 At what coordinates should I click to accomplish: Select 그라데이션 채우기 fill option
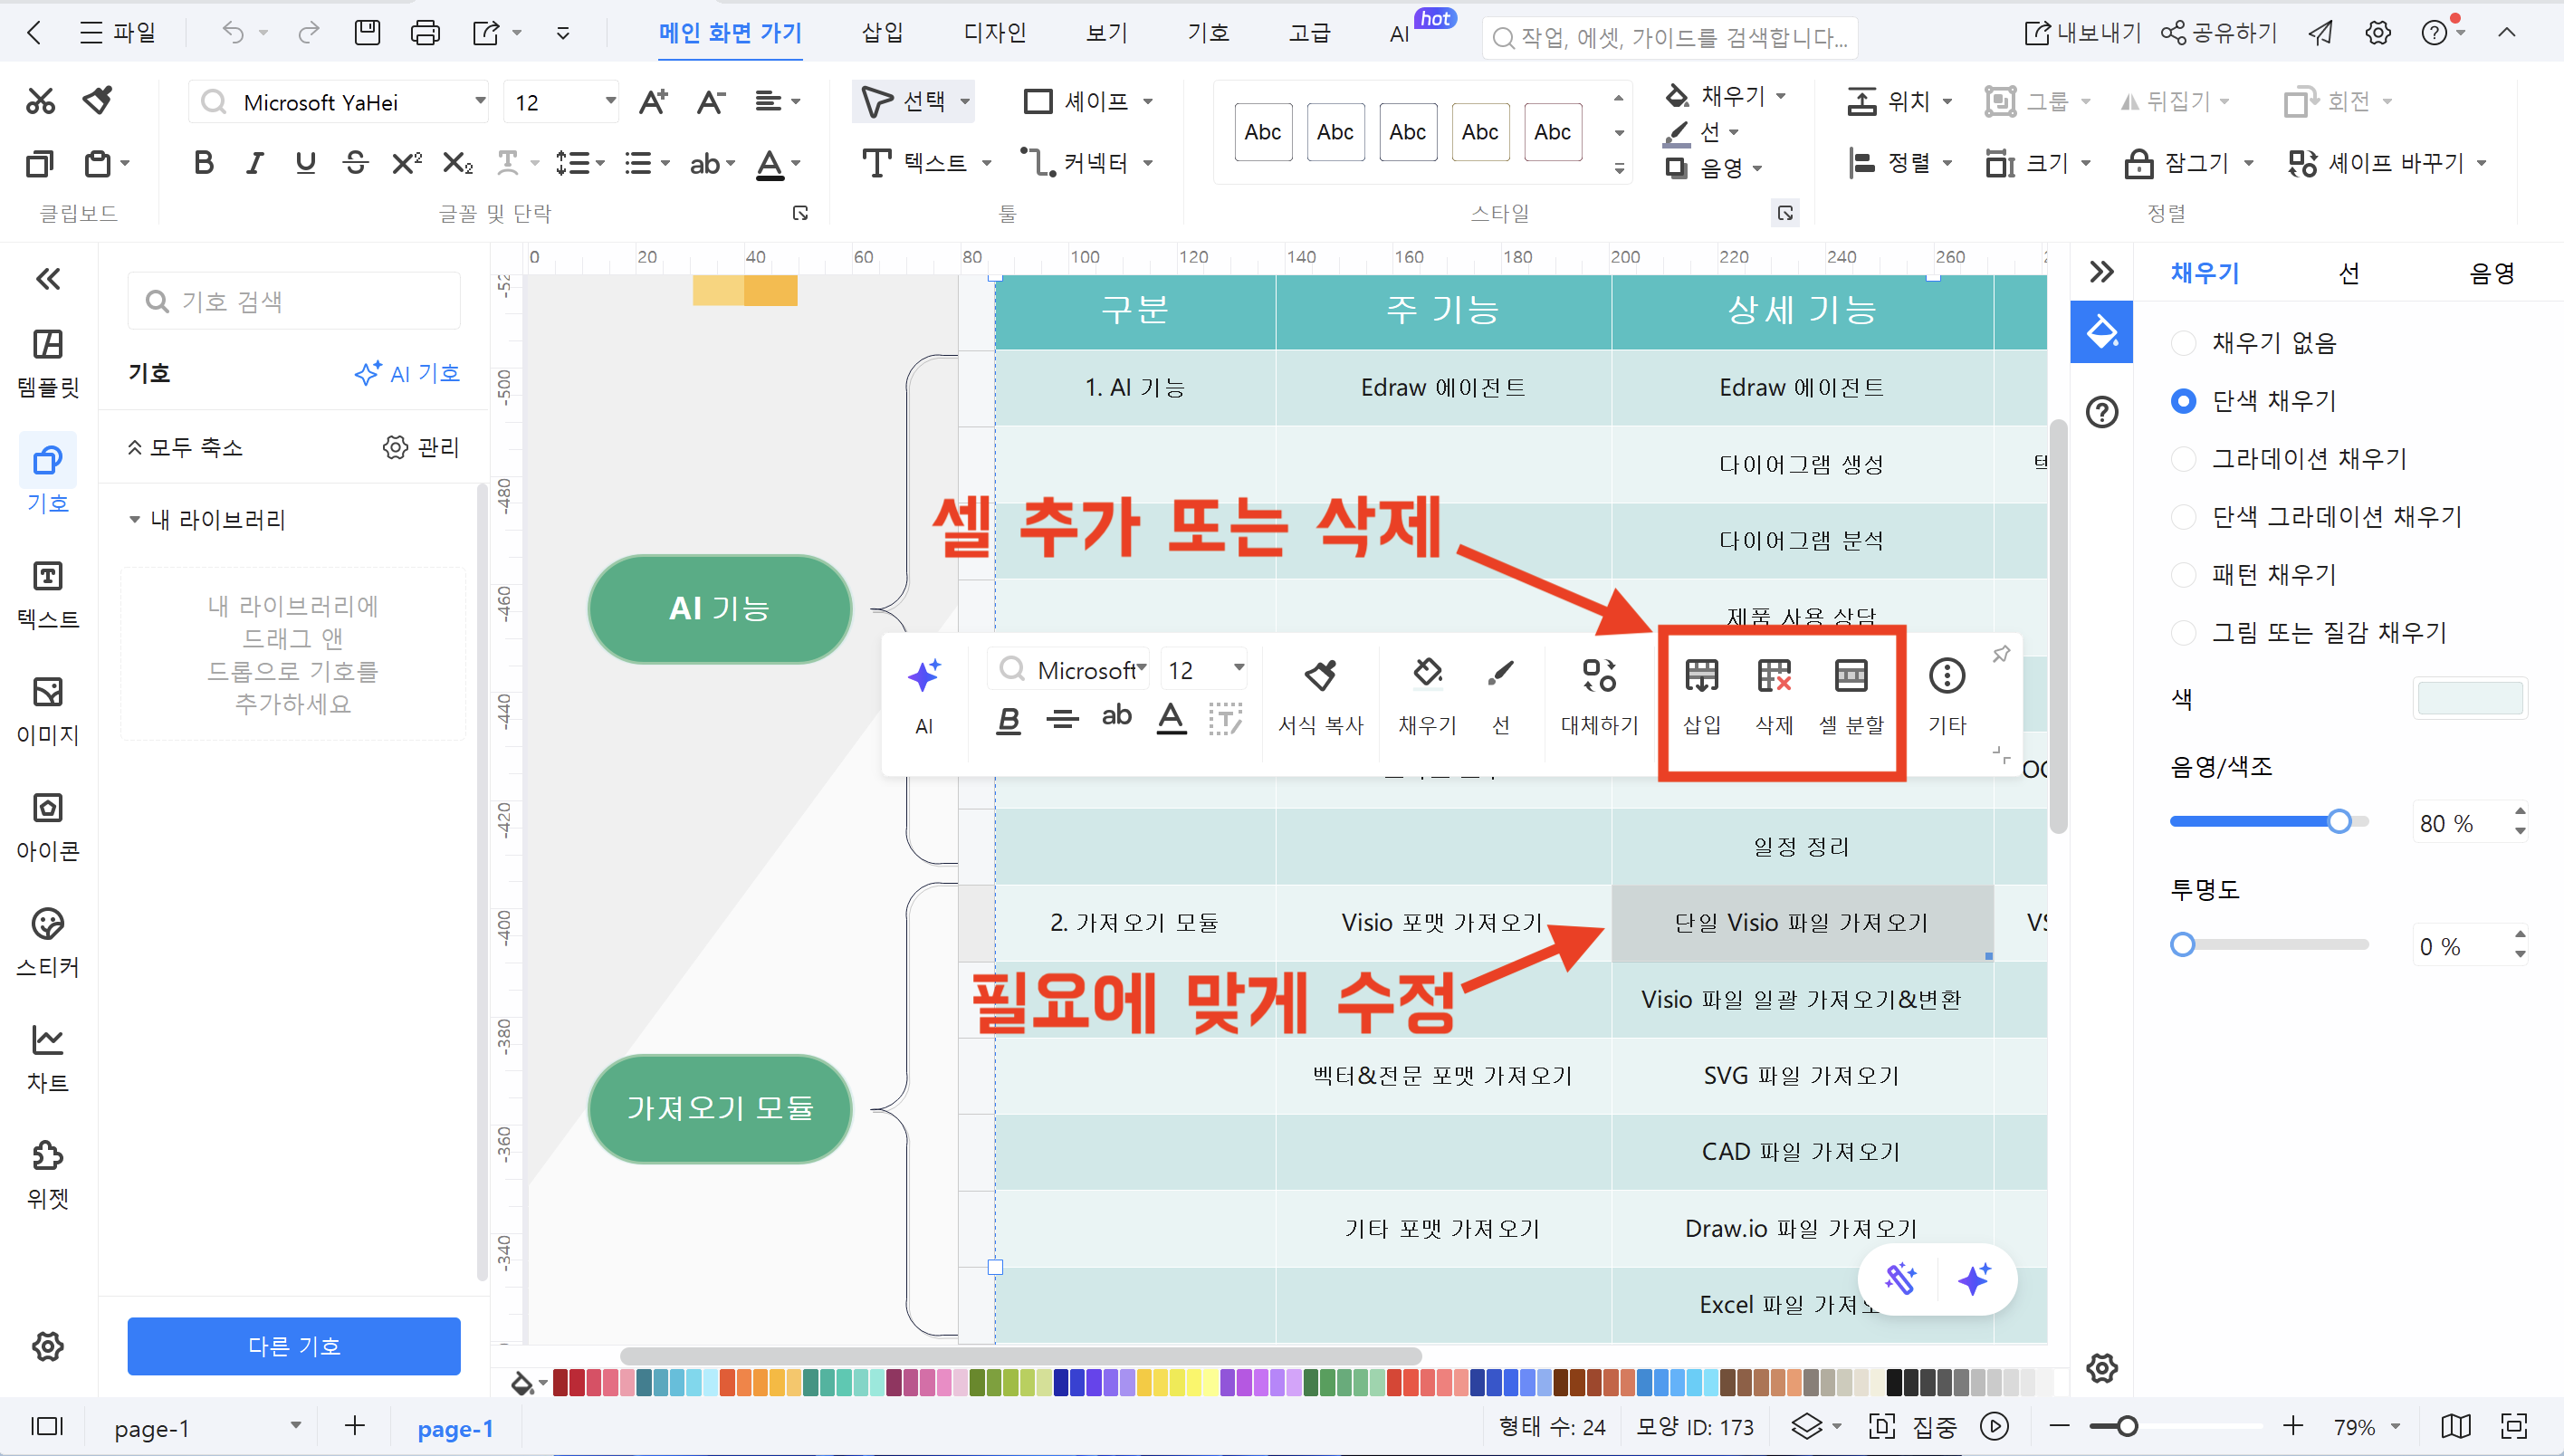(x=2183, y=459)
